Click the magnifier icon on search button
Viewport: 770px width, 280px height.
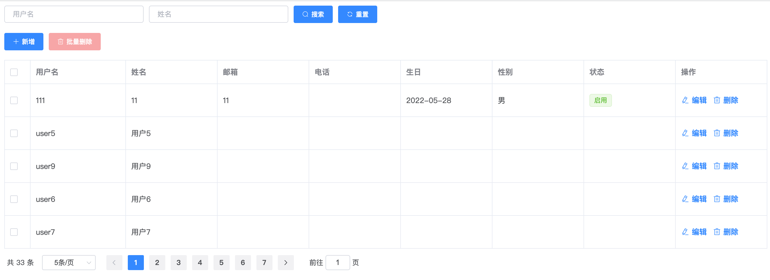[x=305, y=14]
